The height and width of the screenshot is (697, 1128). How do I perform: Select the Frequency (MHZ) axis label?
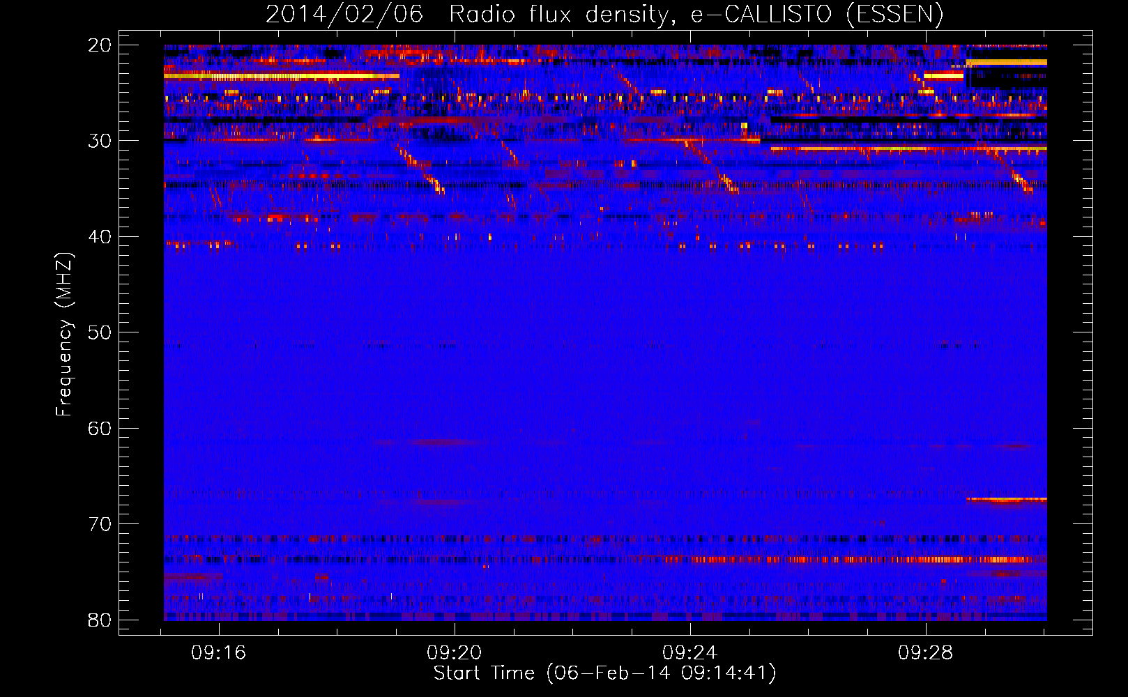click(x=64, y=335)
